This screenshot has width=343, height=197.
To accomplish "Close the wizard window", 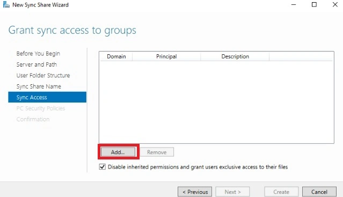I will pos(335,5).
